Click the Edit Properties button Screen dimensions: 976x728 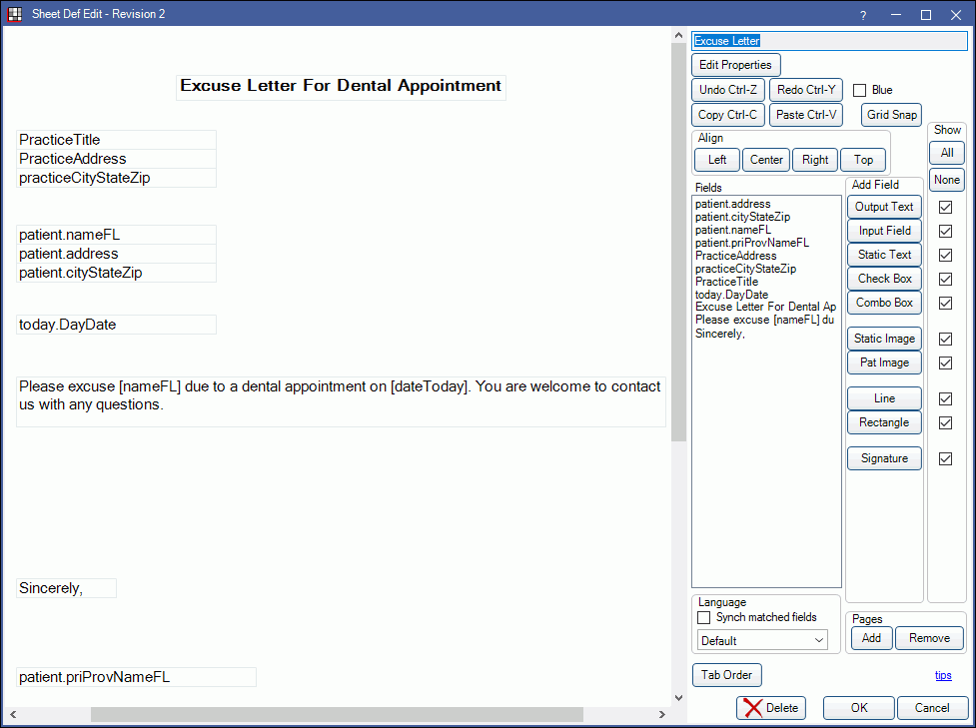(735, 65)
